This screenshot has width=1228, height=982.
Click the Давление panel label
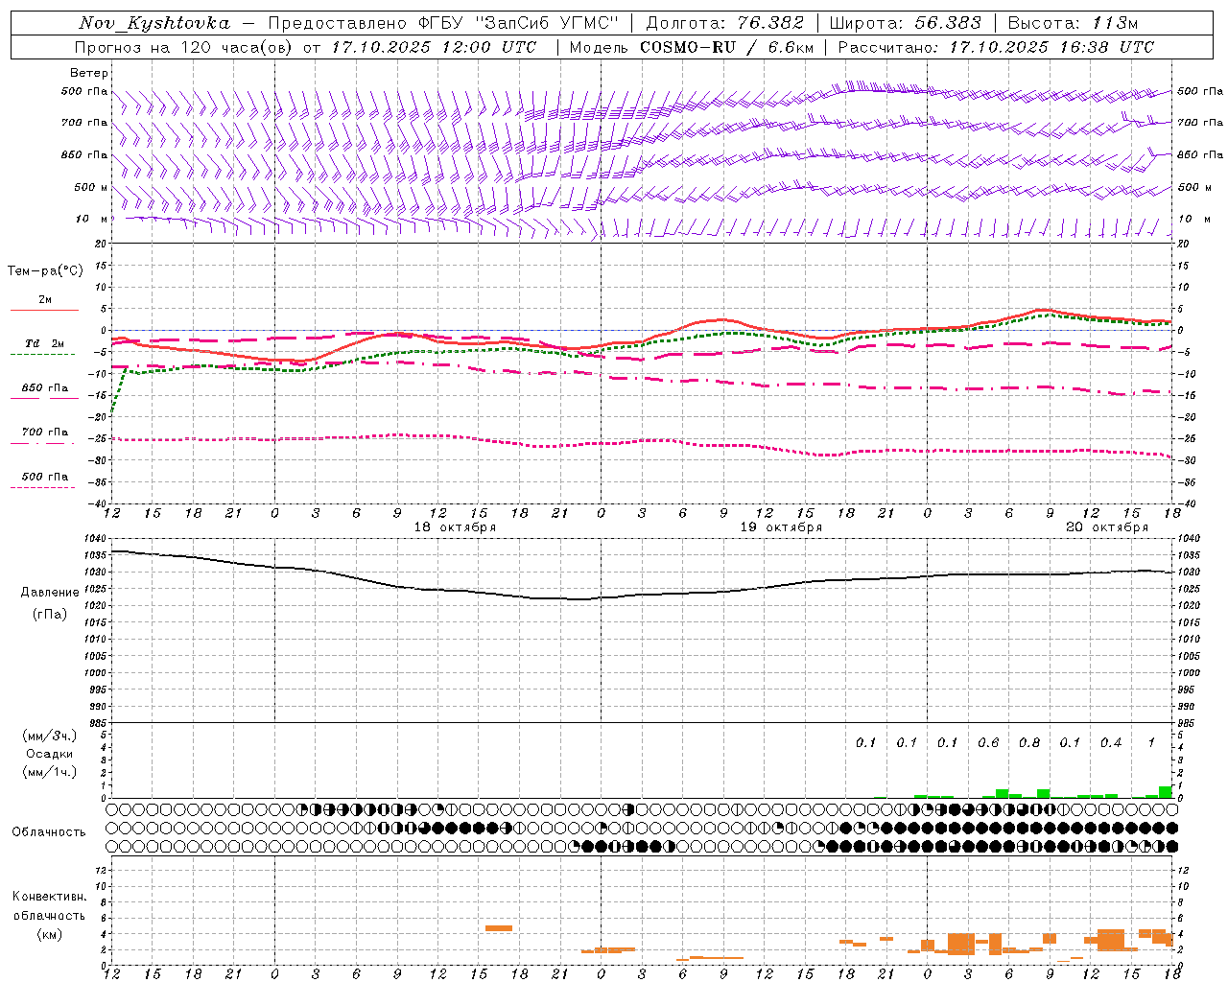coord(50,593)
